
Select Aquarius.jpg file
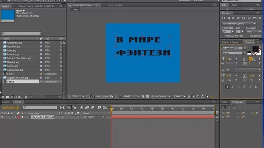tap(13, 46)
